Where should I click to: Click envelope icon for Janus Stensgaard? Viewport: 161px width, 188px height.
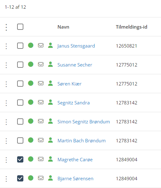41,45
